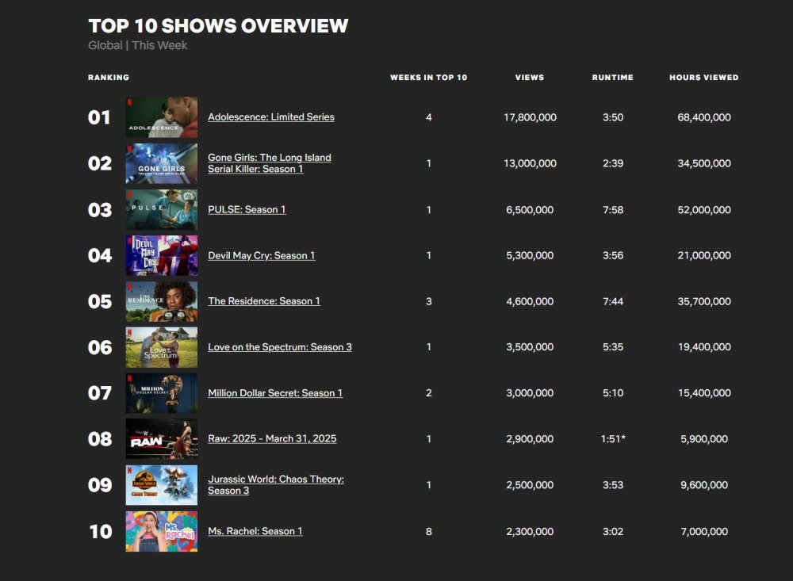Click the PULSE: Season 1 title link
793x581 pixels.
pyautogui.click(x=247, y=209)
